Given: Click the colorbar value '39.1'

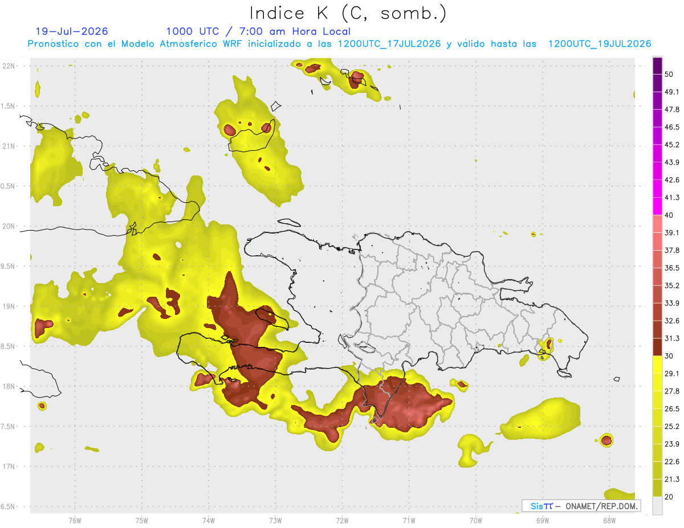Looking at the screenshot, I should (x=671, y=232).
